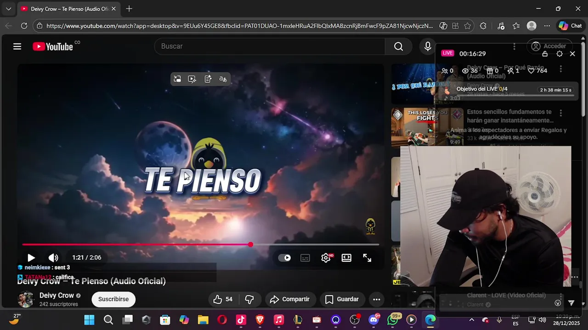Open the favorites list icon

pyautogui.click(x=516, y=26)
